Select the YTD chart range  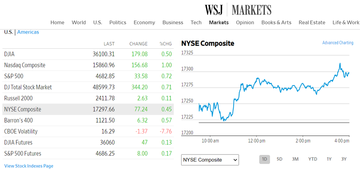click(x=312, y=159)
